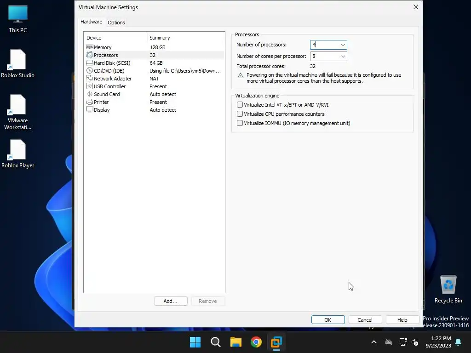Click the processor warning triangle icon
471x353 pixels.
[x=240, y=76]
